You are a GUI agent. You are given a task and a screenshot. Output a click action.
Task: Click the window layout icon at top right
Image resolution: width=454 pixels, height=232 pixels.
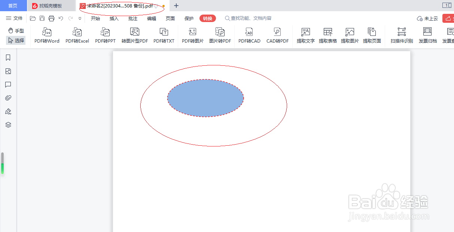coord(447,5)
